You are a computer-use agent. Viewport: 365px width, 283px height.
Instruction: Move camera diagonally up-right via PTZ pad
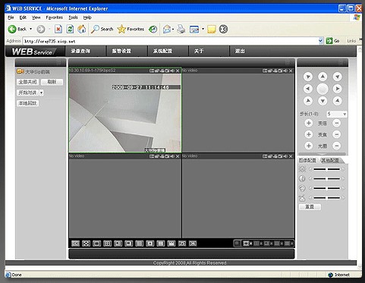(337, 77)
